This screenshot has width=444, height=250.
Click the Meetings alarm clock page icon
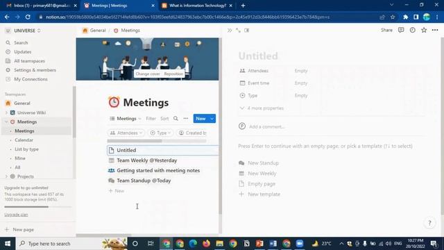(114, 102)
